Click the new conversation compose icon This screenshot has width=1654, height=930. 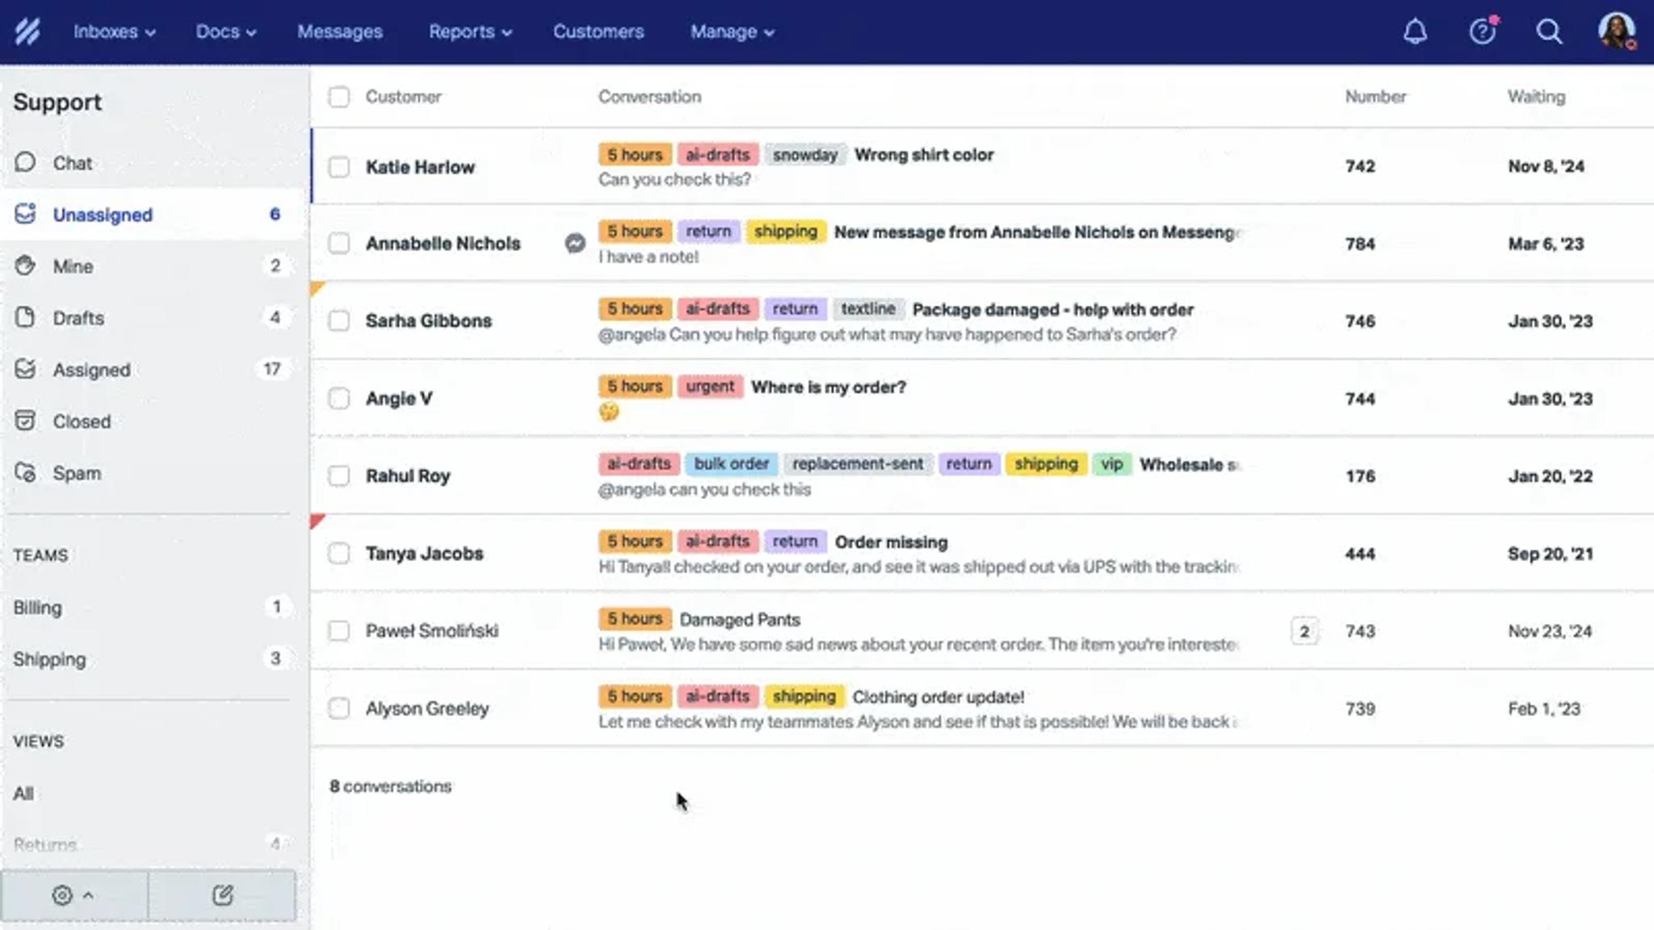[x=222, y=894]
